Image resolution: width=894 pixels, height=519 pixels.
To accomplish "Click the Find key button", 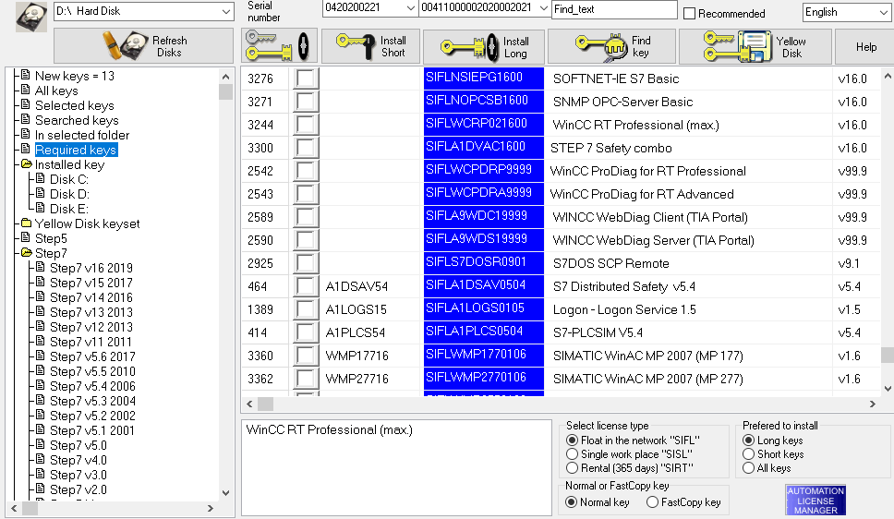I will pos(611,46).
